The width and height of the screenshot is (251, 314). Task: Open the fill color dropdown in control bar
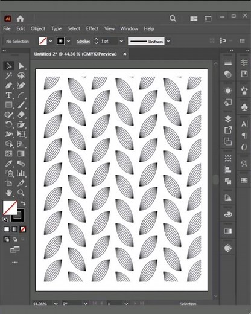coord(51,41)
